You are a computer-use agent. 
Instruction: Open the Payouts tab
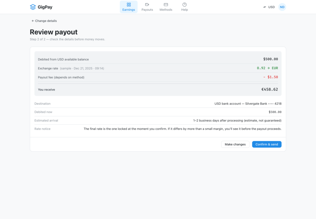147,7
